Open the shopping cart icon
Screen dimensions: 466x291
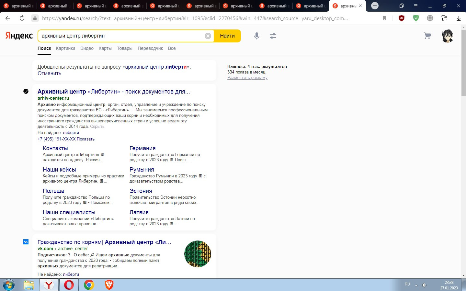click(x=427, y=36)
